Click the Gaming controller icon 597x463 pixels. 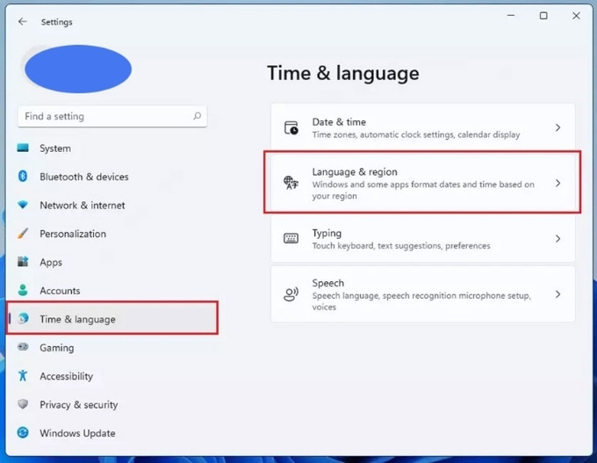click(23, 348)
